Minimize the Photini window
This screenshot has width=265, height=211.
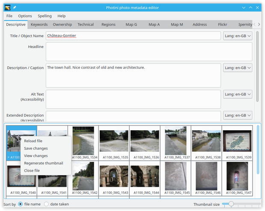coord(244,8)
